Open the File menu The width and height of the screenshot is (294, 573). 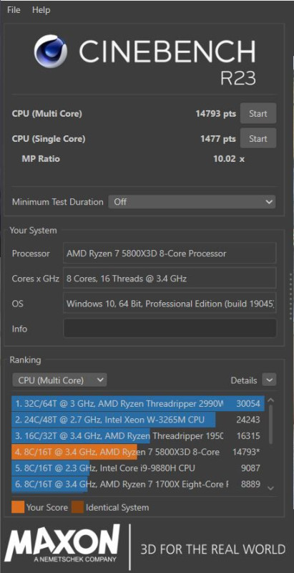[x=14, y=10]
